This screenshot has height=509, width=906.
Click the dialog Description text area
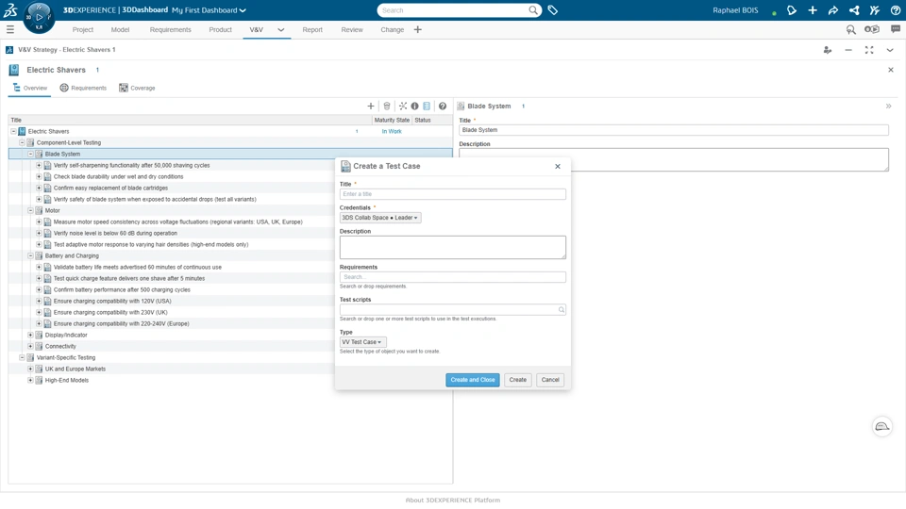[x=453, y=248]
